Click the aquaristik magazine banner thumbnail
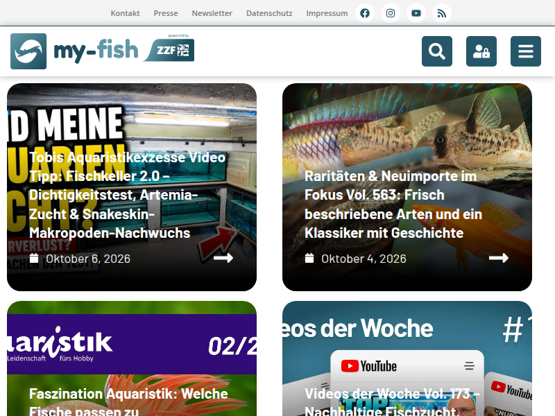Screen dimensions: 555x416 pyautogui.click(x=132, y=343)
